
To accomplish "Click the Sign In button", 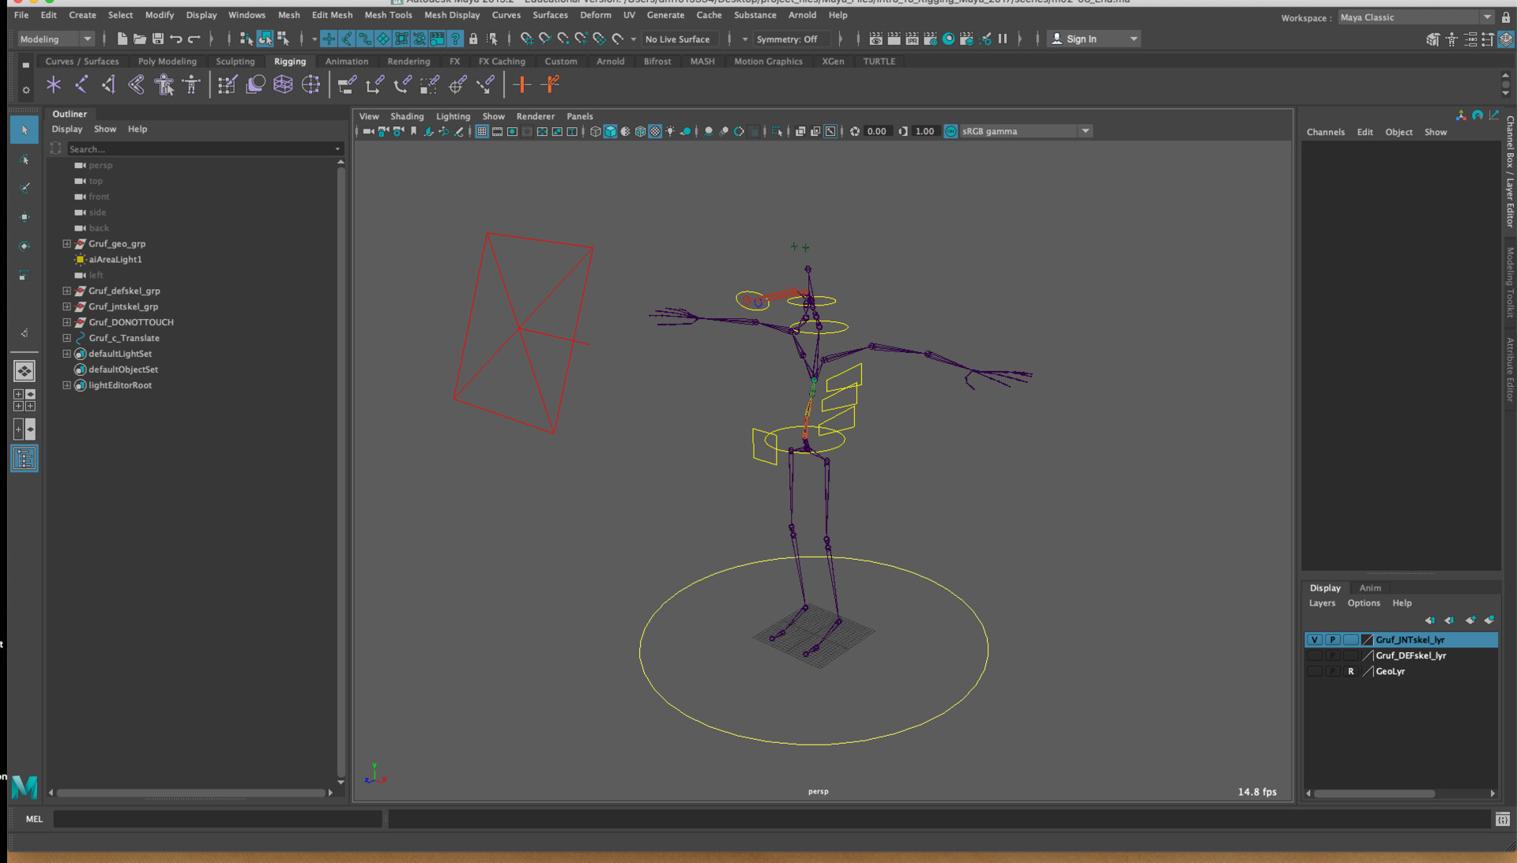I will point(1082,38).
